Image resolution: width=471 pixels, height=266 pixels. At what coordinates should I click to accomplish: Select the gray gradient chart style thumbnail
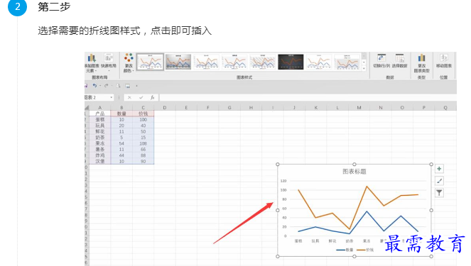[x=178, y=62]
